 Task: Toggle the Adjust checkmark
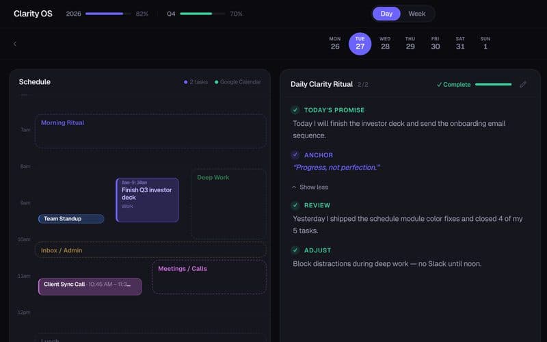pos(295,250)
